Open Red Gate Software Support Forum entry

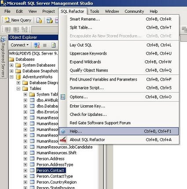(x=119, y=123)
